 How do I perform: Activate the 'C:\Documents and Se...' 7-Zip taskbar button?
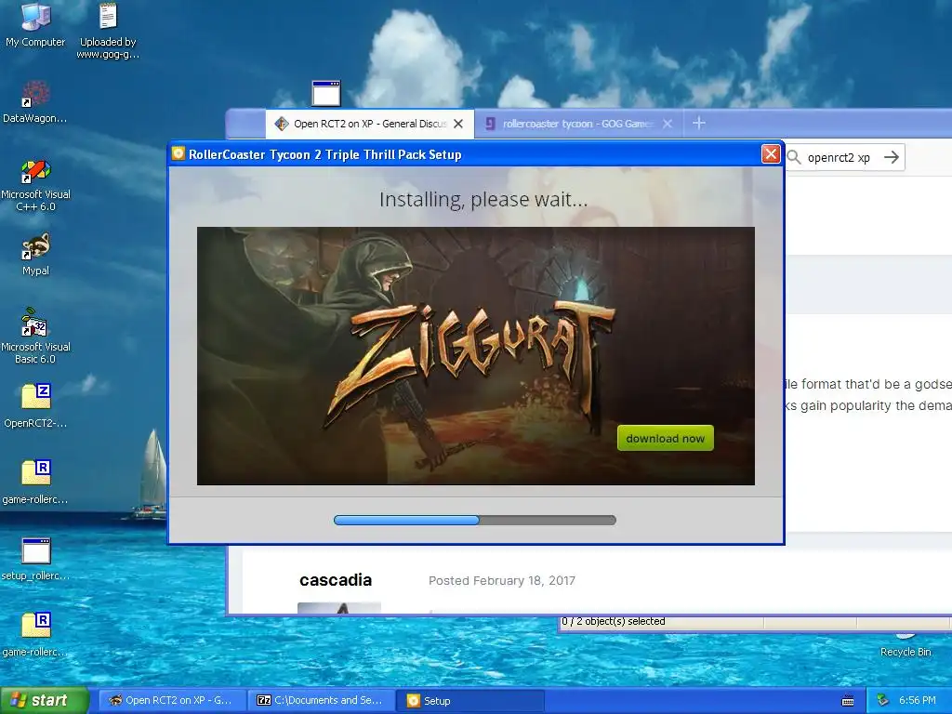coord(322,701)
